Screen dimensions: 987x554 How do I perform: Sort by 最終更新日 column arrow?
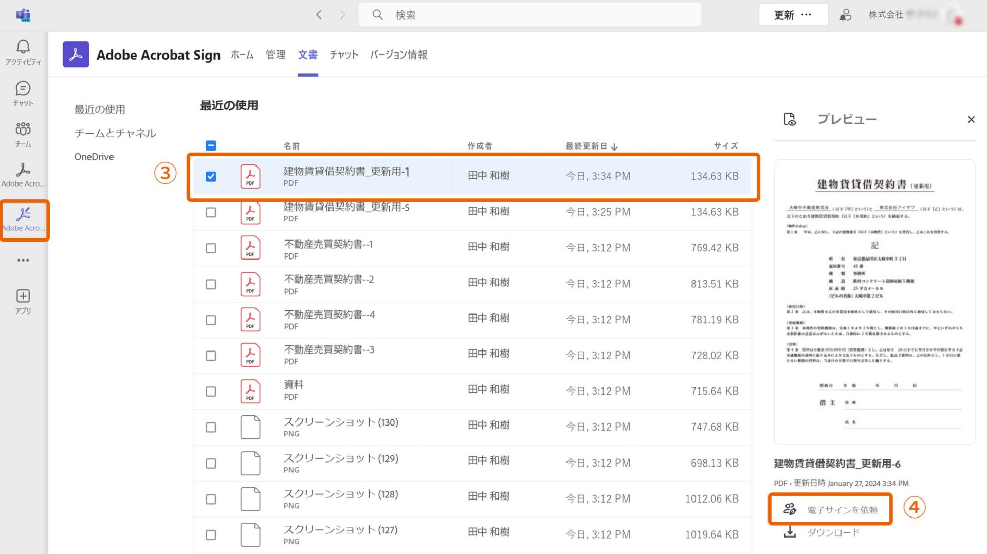click(614, 146)
